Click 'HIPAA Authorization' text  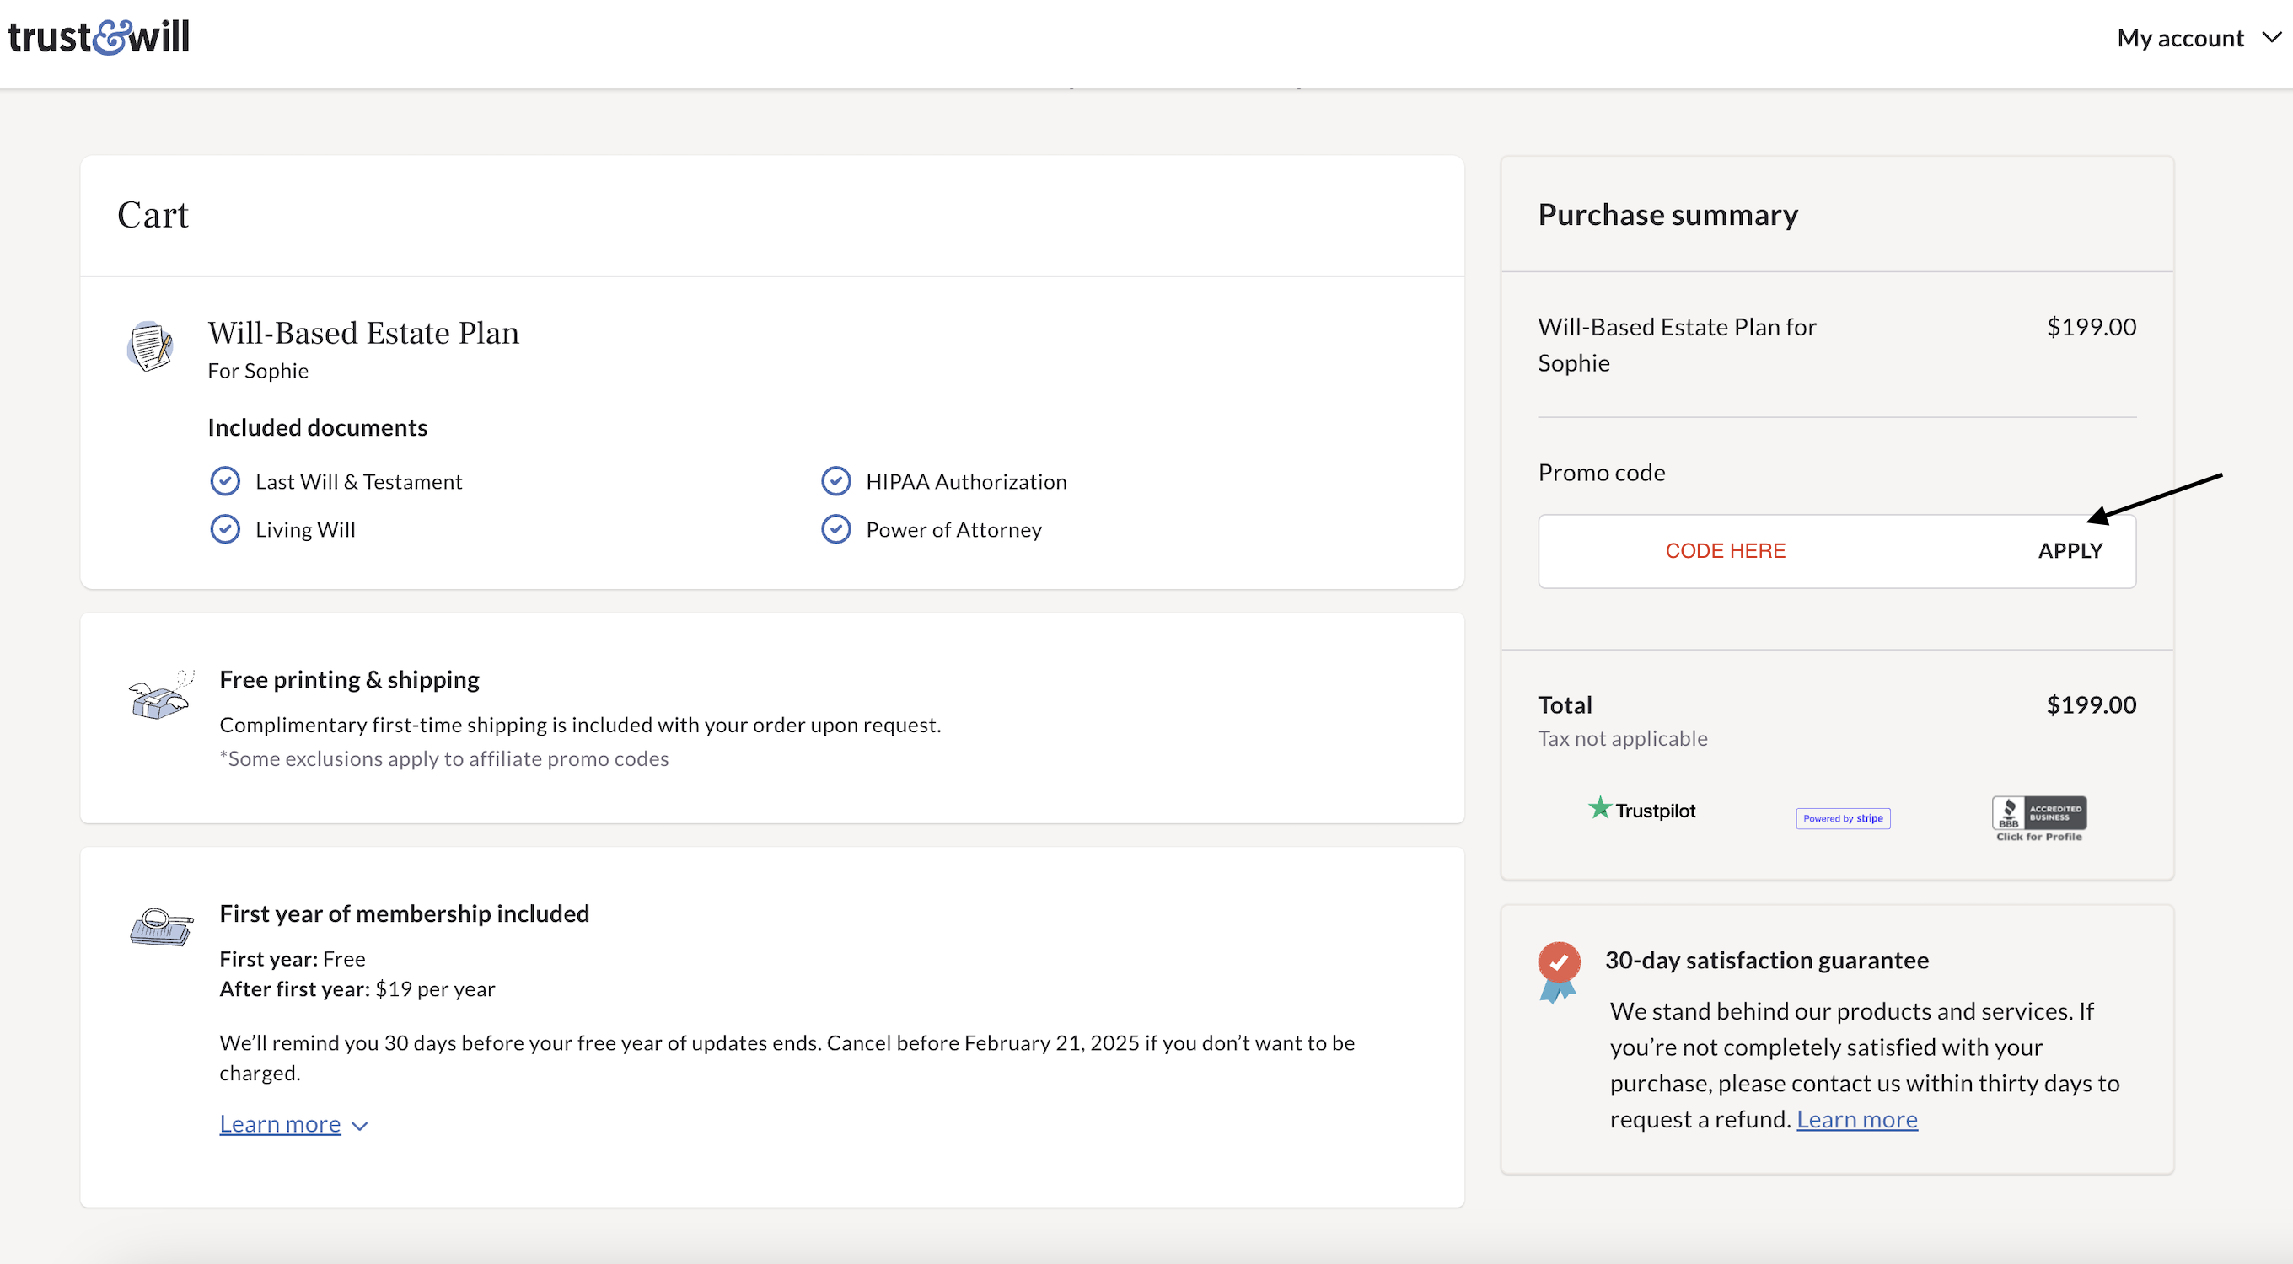(967, 481)
